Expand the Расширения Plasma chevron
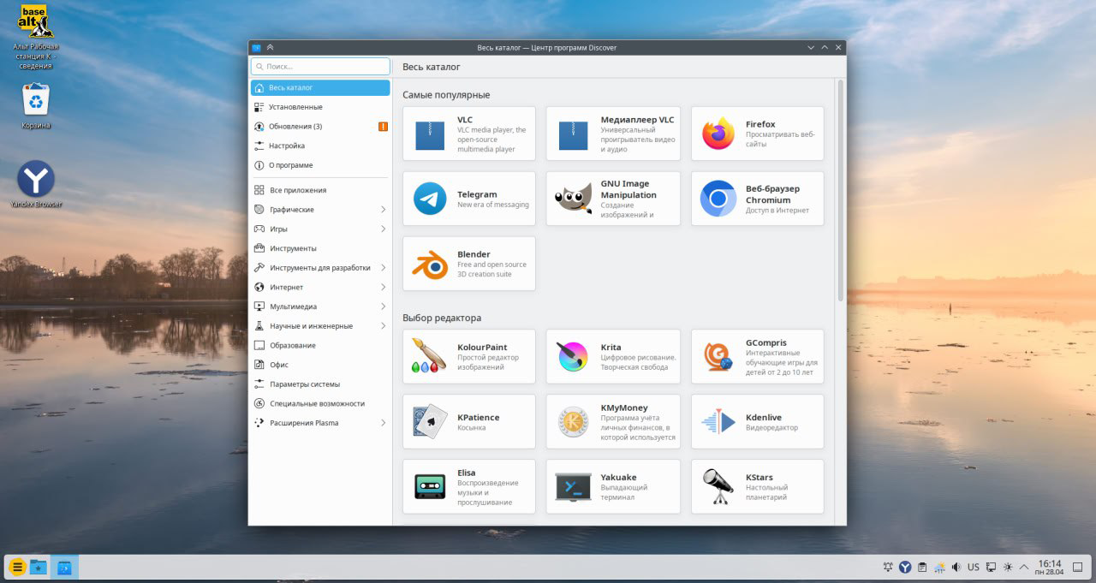1096x583 pixels. (383, 423)
